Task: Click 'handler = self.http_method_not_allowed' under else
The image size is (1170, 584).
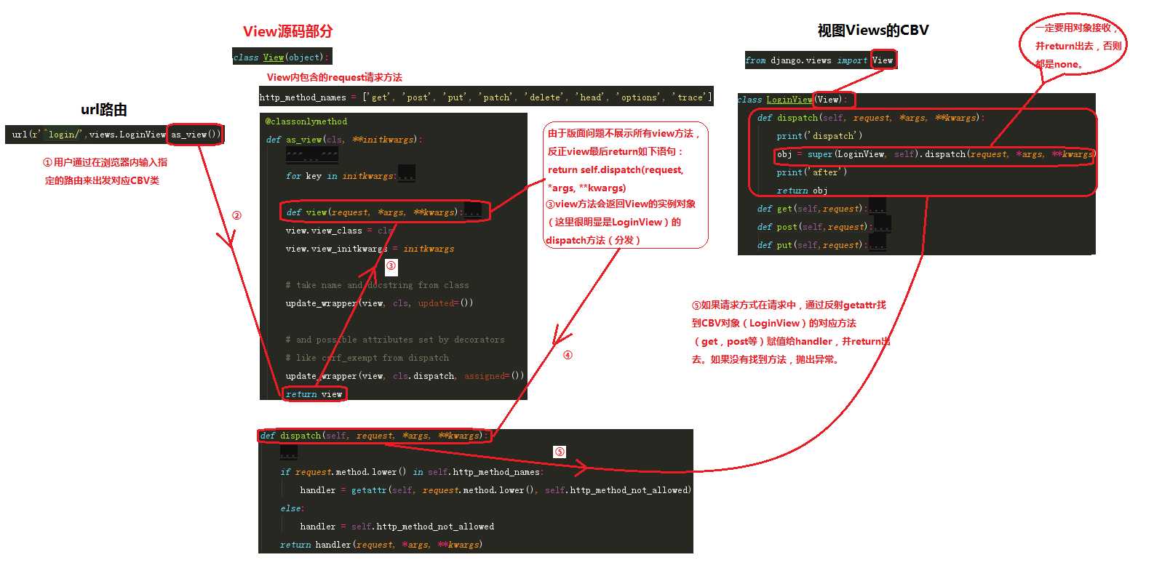Action: pos(397,527)
